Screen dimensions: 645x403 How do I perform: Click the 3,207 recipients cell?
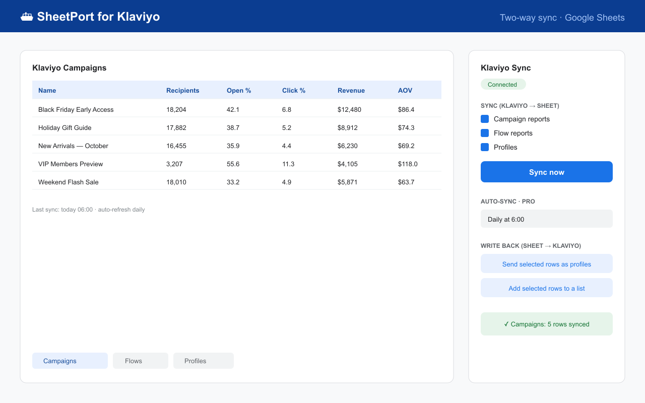click(174, 164)
